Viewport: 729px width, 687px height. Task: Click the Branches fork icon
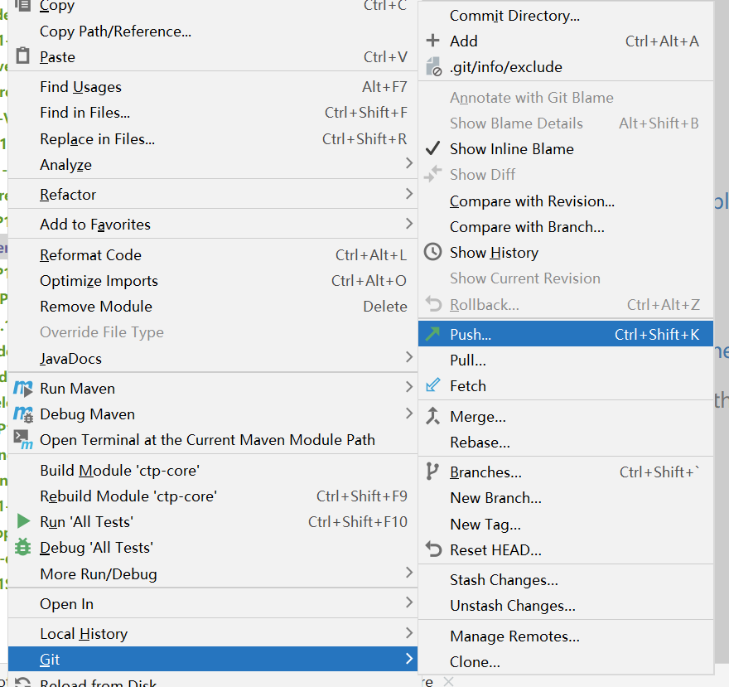[432, 472]
